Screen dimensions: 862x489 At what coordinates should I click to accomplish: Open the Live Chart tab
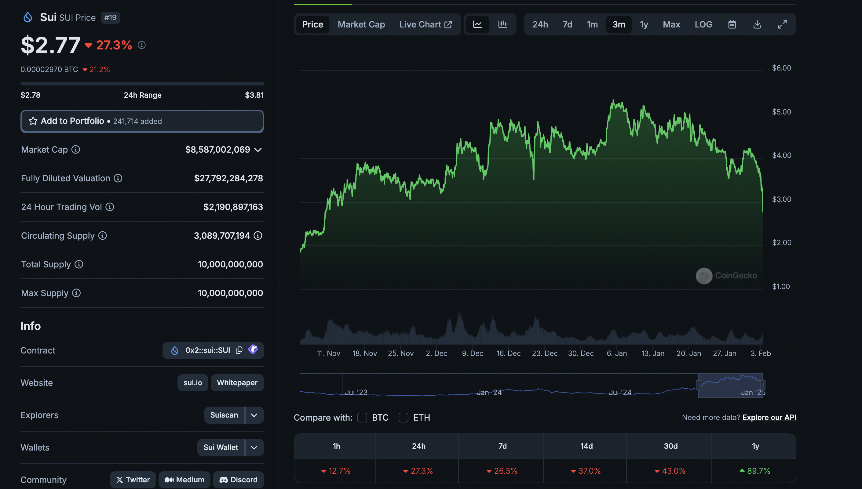(426, 24)
